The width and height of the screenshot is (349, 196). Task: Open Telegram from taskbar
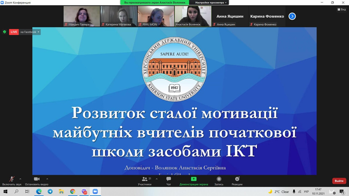[x=50, y=191]
